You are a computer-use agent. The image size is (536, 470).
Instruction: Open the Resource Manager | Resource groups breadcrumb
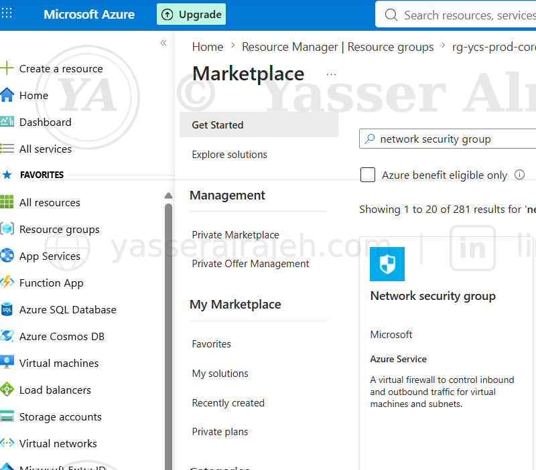(x=338, y=47)
